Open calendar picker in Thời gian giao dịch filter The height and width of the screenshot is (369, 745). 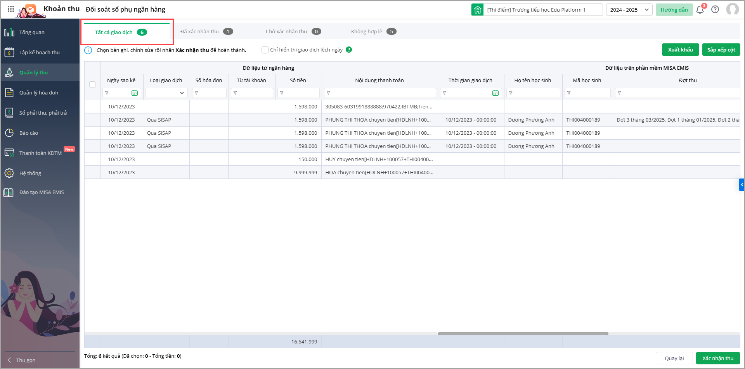coord(496,93)
